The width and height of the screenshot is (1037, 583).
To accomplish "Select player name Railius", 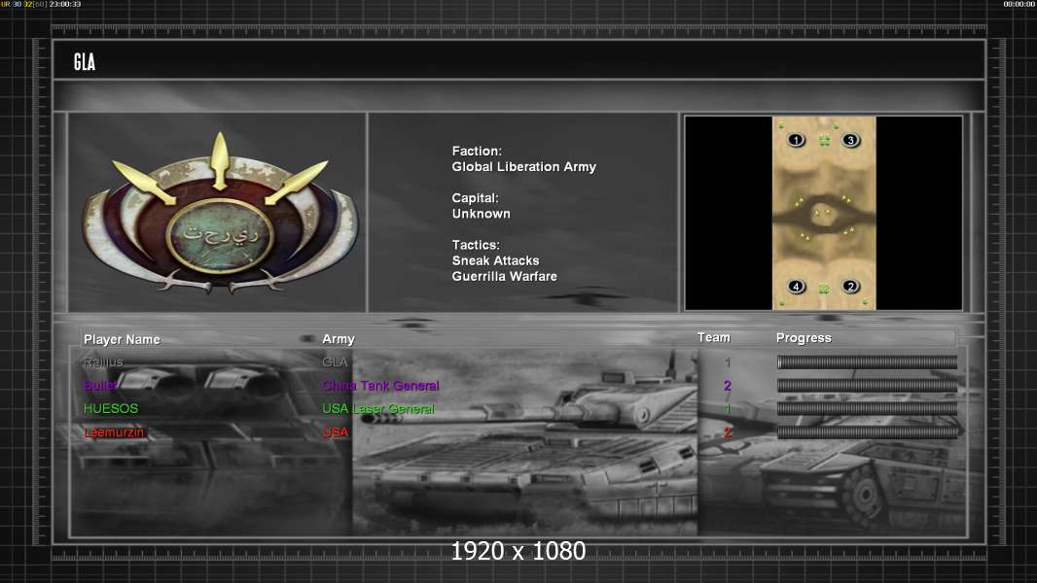I will [103, 361].
